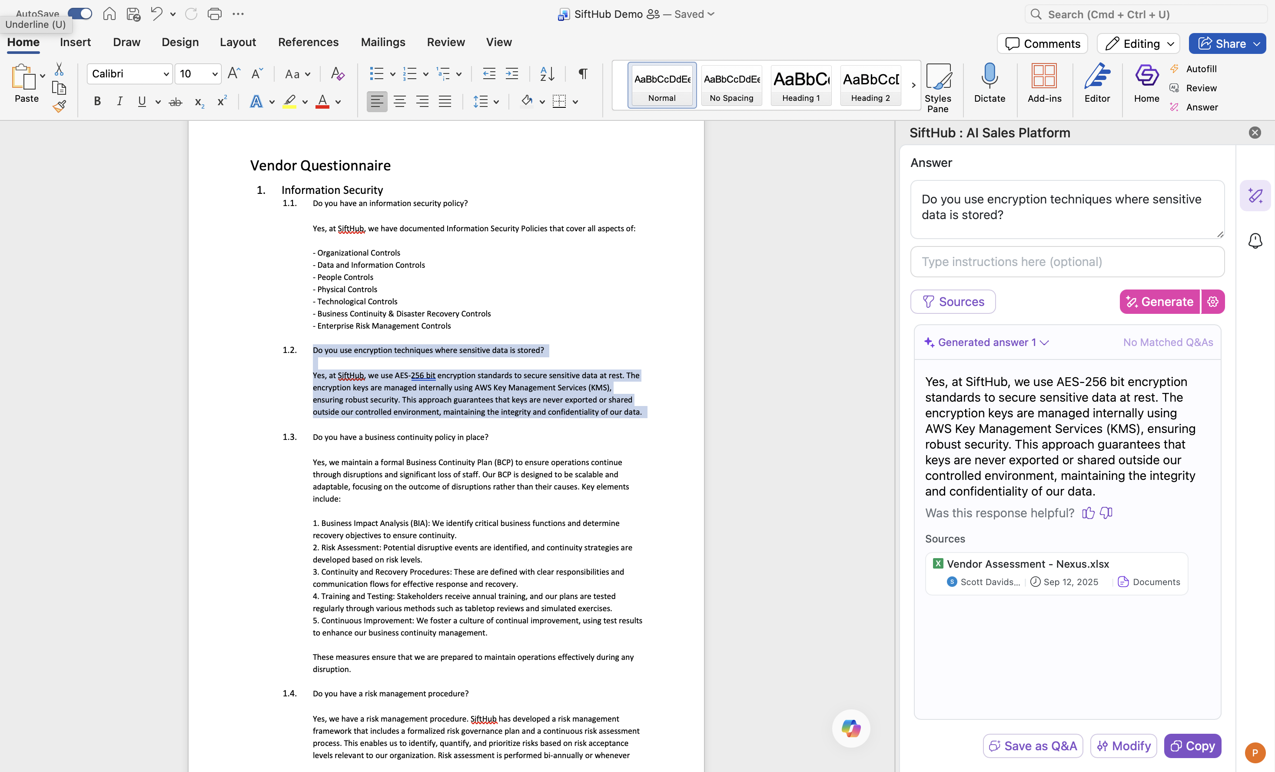Open Generate settings gear icon
The image size is (1275, 772).
(1212, 302)
